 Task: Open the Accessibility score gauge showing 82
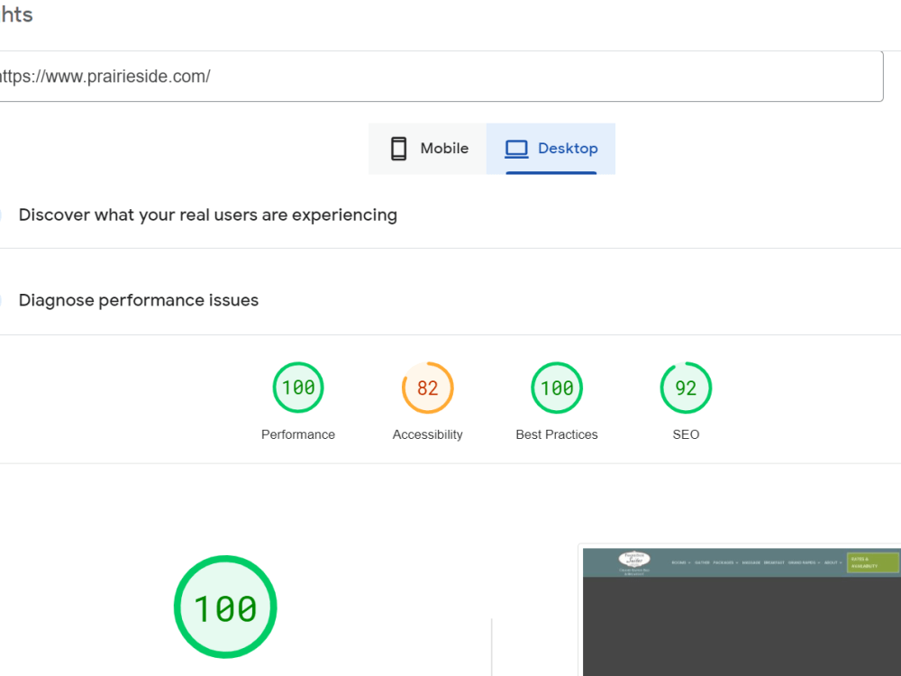(x=427, y=388)
